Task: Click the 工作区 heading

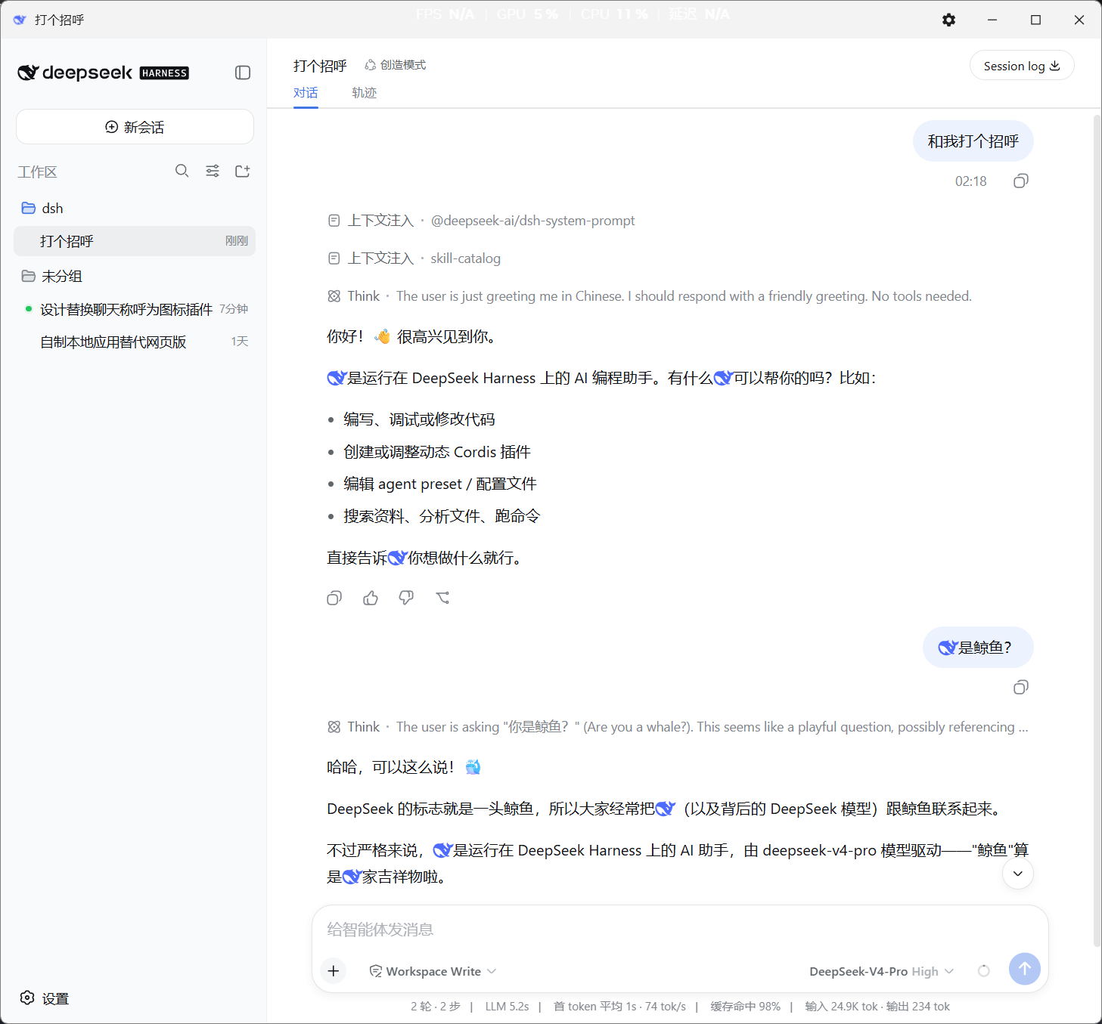Action: coord(37,172)
